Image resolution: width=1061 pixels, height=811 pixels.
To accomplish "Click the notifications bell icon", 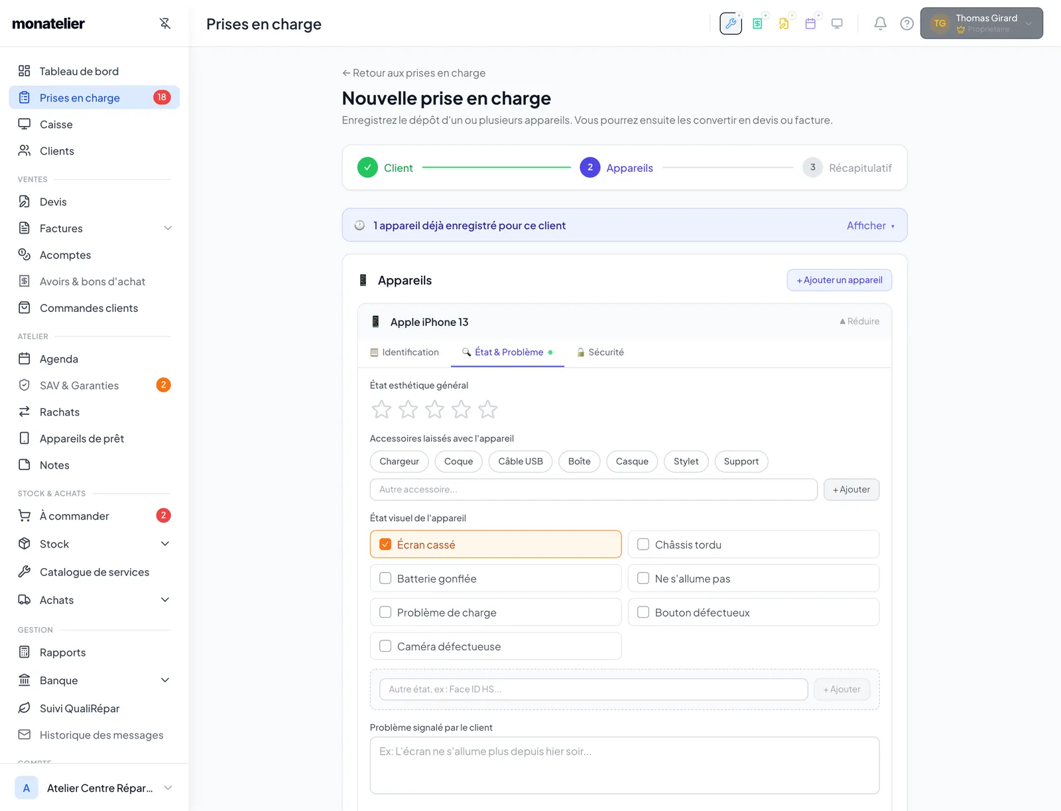I will [880, 24].
